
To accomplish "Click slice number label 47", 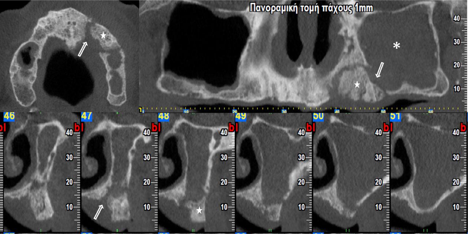I will (87, 117).
